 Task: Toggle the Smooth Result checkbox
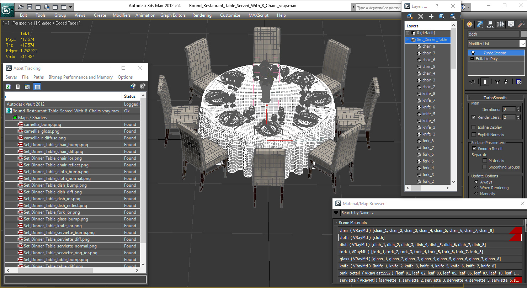tap(474, 148)
